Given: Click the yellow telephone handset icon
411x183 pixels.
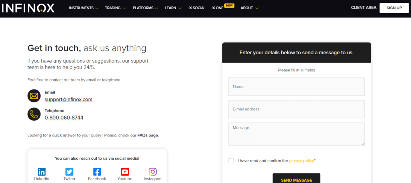Looking at the screenshot, I should pyautogui.click(x=34, y=114).
